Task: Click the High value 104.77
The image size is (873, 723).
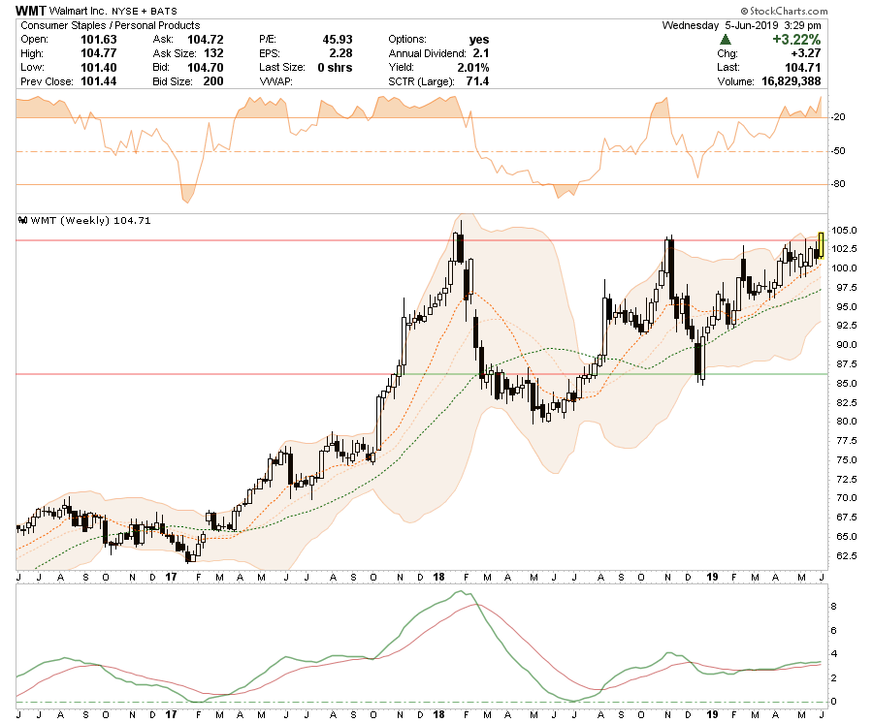Action: pyautogui.click(x=99, y=53)
